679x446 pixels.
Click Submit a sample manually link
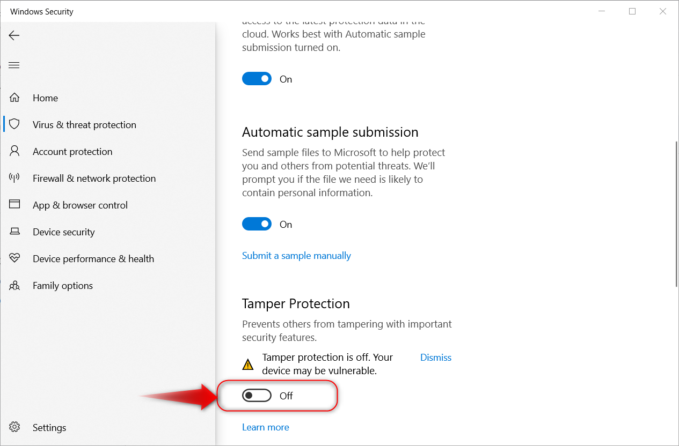pos(296,256)
